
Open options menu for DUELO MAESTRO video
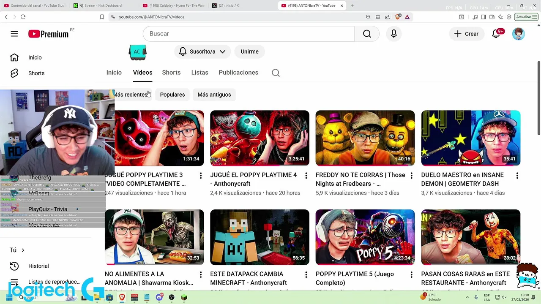tap(517, 175)
